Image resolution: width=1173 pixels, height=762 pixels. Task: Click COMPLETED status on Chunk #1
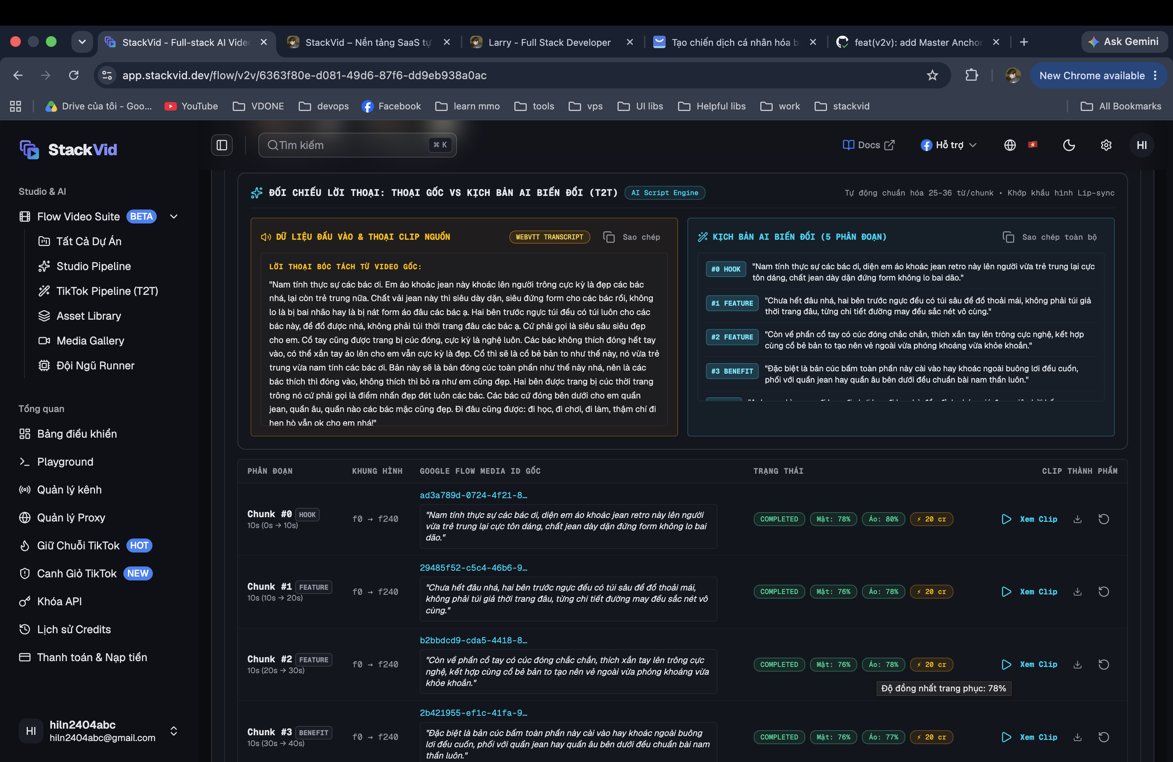[779, 591]
